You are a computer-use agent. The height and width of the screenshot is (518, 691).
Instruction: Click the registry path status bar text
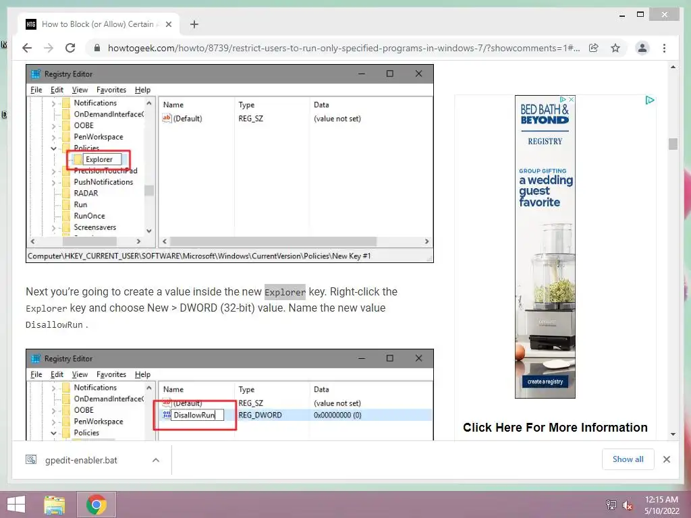click(x=199, y=256)
